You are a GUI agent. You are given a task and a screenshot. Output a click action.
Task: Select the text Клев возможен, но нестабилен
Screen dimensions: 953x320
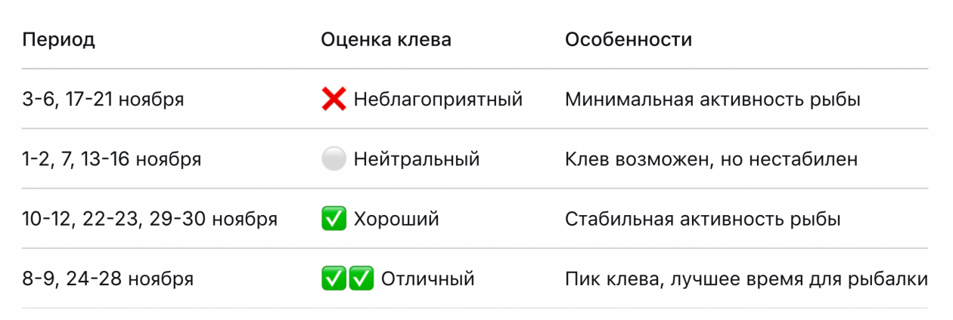click(711, 159)
